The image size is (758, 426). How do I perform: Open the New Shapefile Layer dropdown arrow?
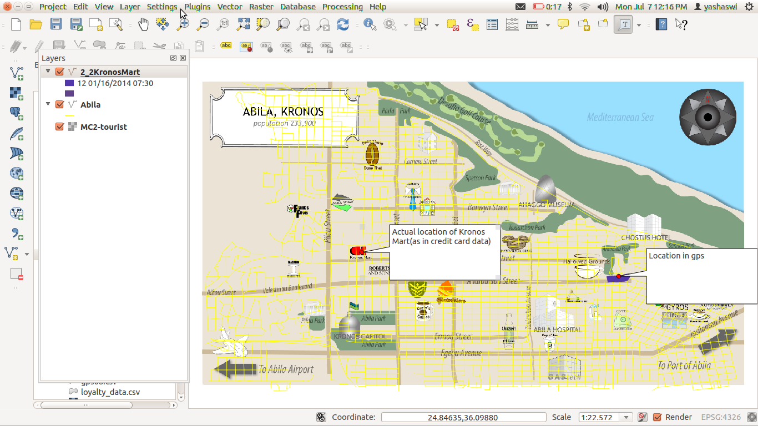27,254
